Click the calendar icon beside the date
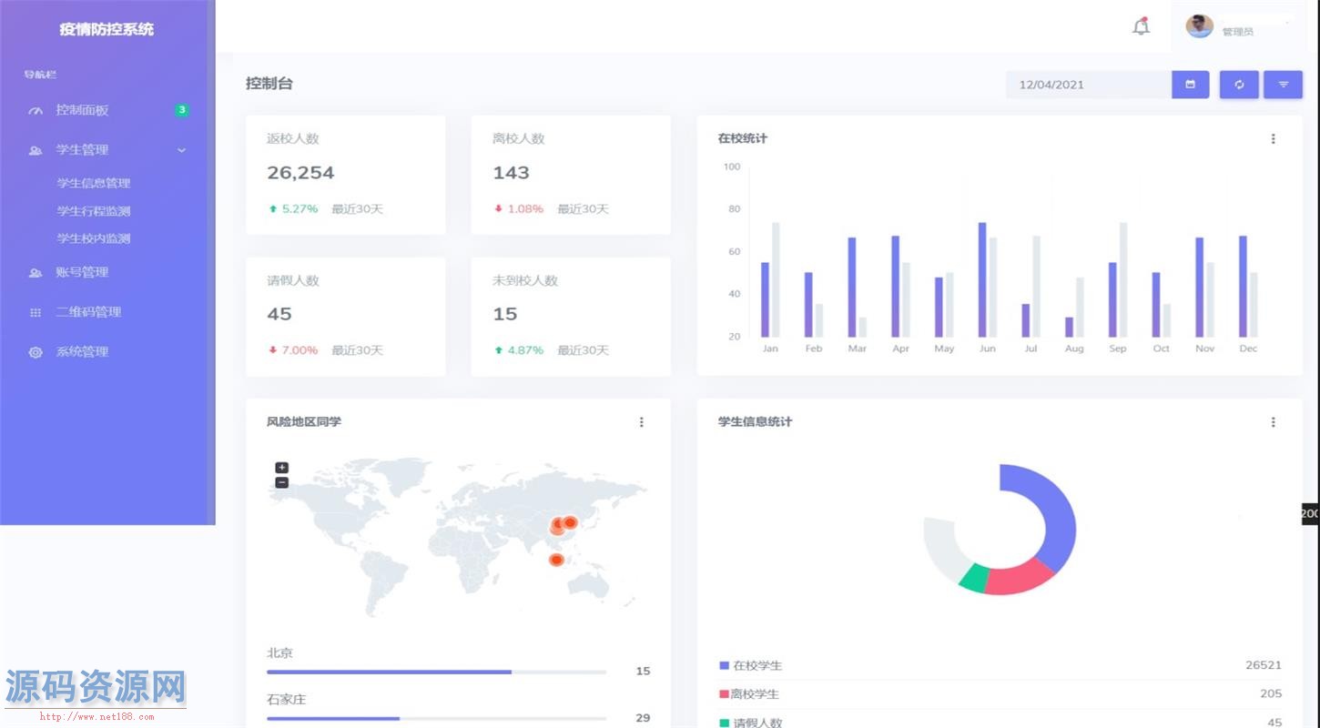Screen dimensions: 1320x728 point(1190,84)
